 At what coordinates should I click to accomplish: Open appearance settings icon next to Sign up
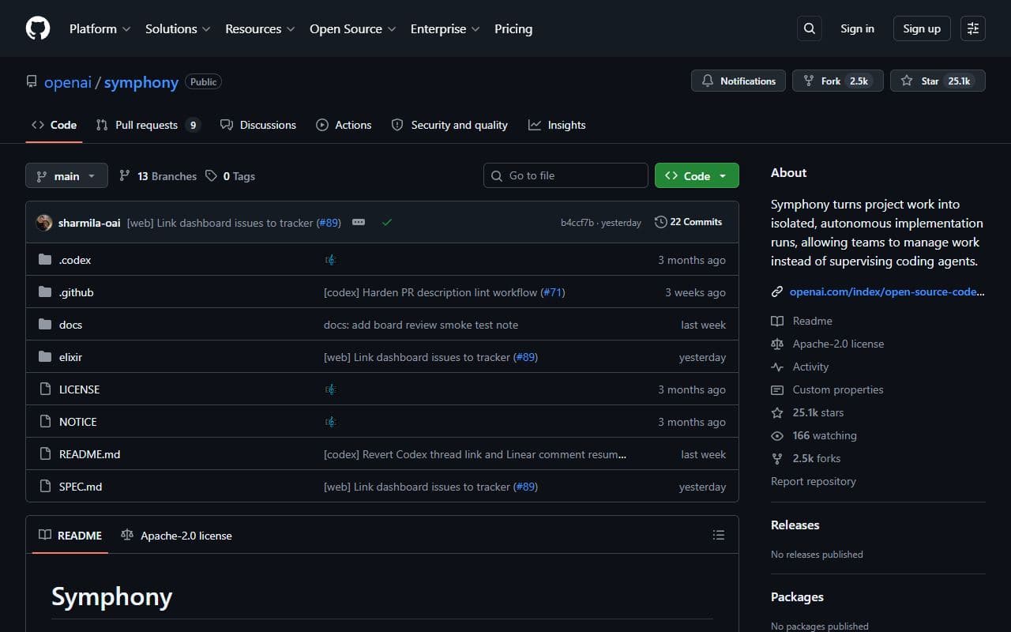pos(973,28)
